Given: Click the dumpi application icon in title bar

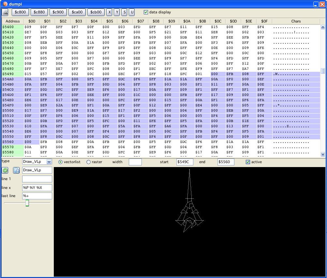Looking at the screenshot, I should pyautogui.click(x=5, y=4).
